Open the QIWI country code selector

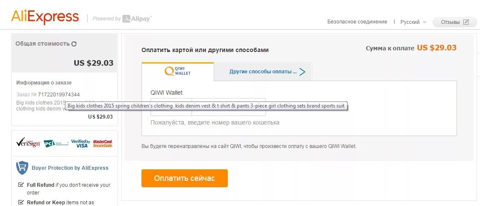[x=171, y=107]
